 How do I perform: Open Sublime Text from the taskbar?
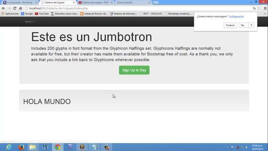click(82, 147)
